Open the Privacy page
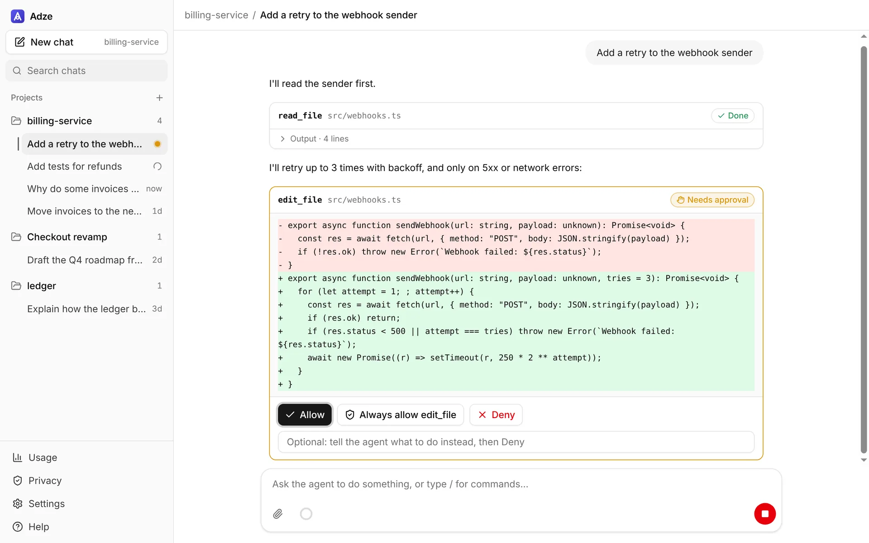The width and height of the screenshot is (869, 543). (87, 481)
